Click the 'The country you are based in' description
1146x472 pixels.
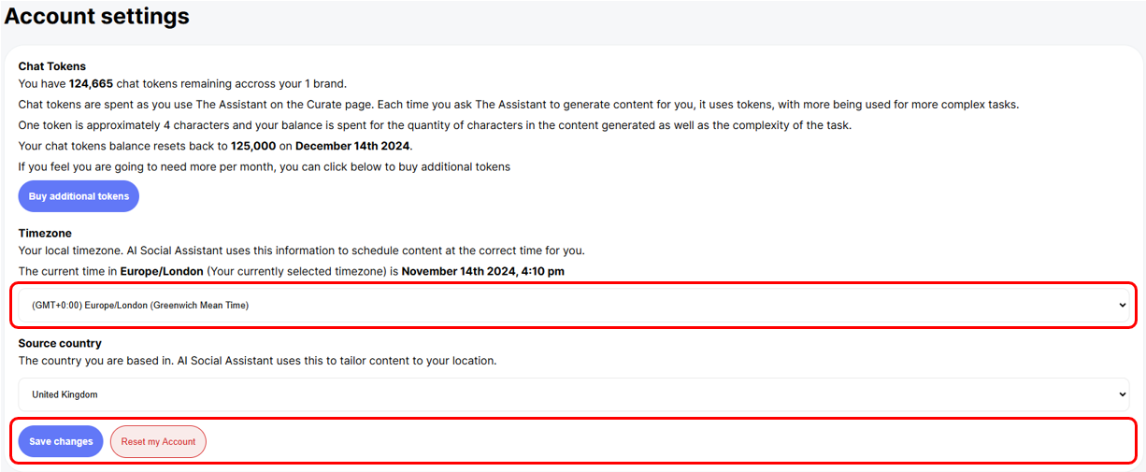pos(257,360)
